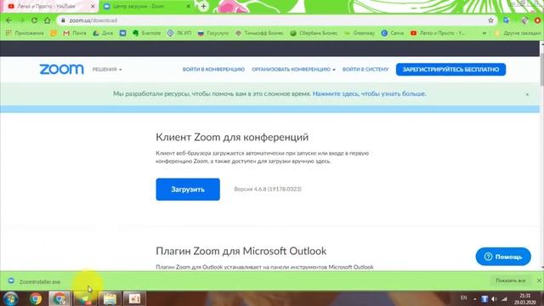
Task: Open the file explorer taskbar icon
Action: pos(110,298)
